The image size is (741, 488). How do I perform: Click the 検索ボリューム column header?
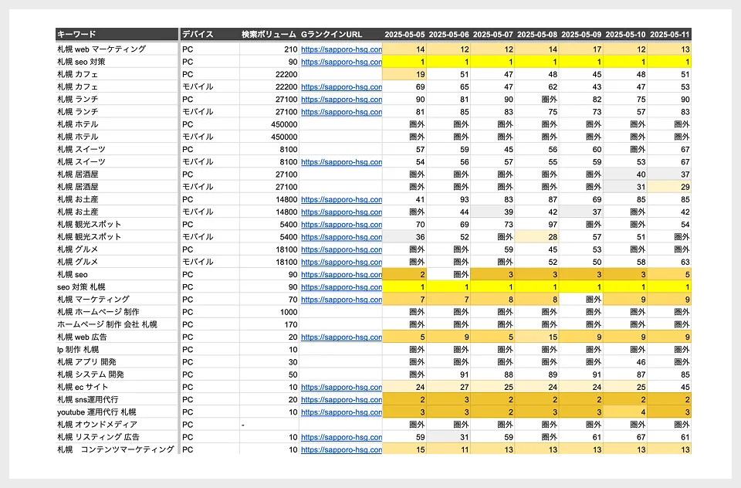pyautogui.click(x=268, y=35)
